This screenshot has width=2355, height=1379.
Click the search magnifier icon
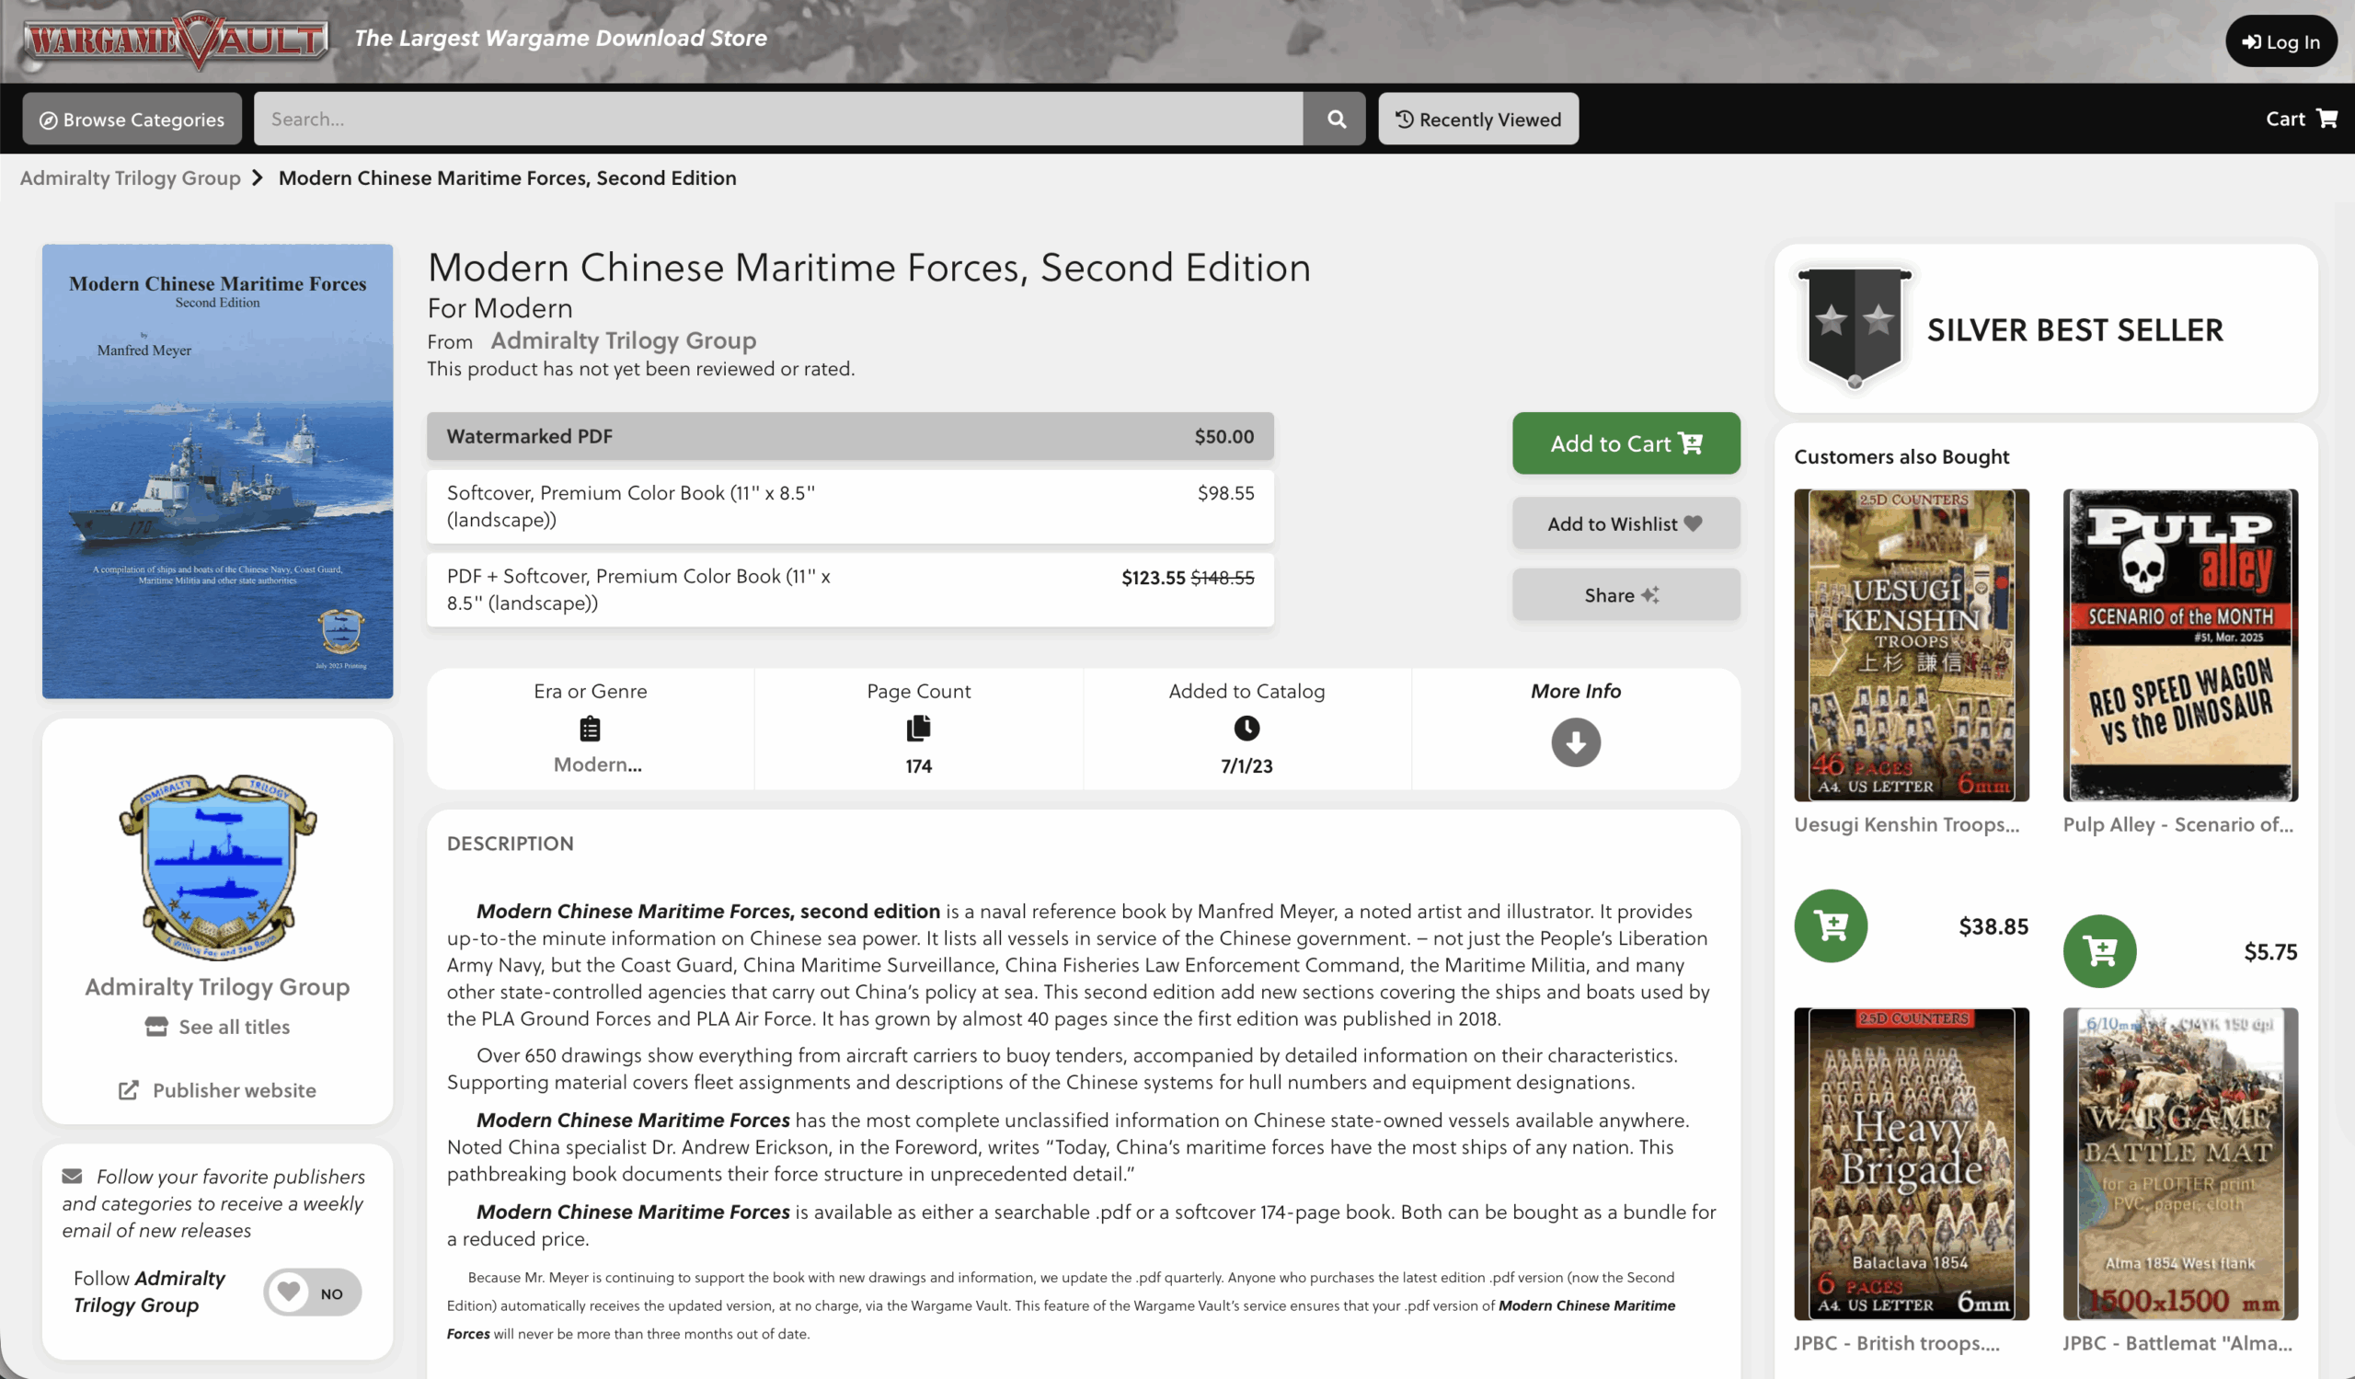coord(1336,119)
